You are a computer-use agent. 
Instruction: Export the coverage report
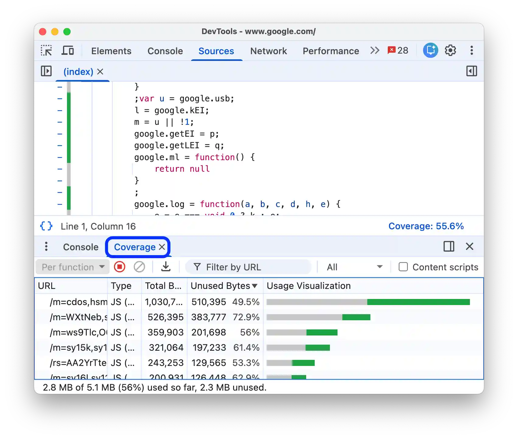[166, 267]
